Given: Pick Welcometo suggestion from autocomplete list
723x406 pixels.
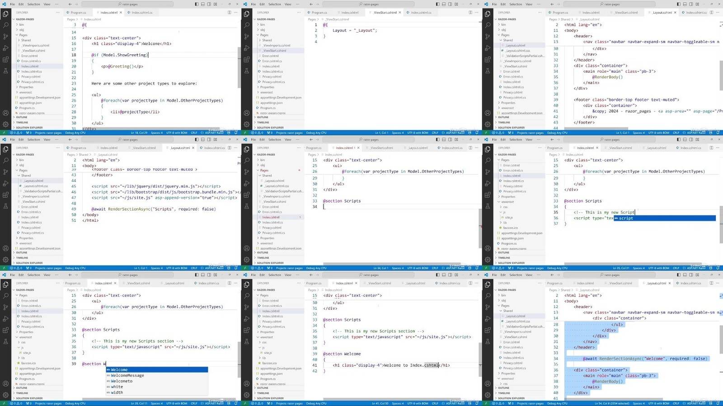Looking at the screenshot, I should tap(157, 381).
